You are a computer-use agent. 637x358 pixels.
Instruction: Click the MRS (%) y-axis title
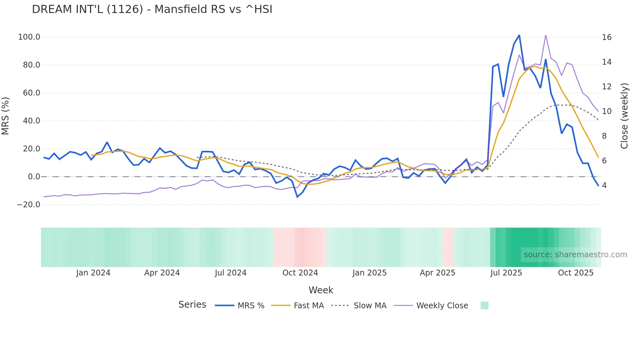[6, 116]
